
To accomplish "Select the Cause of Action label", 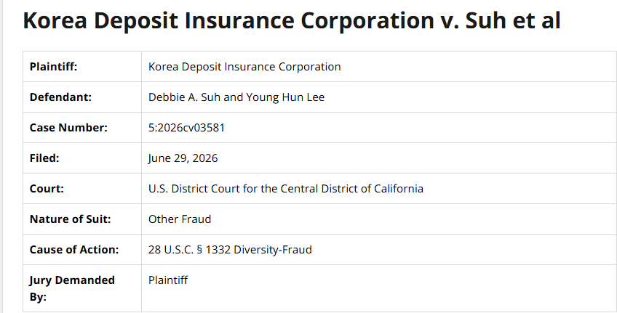I will [74, 249].
